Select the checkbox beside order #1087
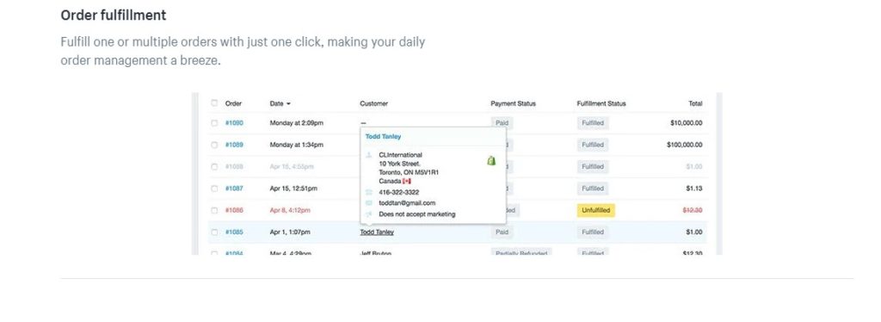881x322 pixels. (214, 189)
